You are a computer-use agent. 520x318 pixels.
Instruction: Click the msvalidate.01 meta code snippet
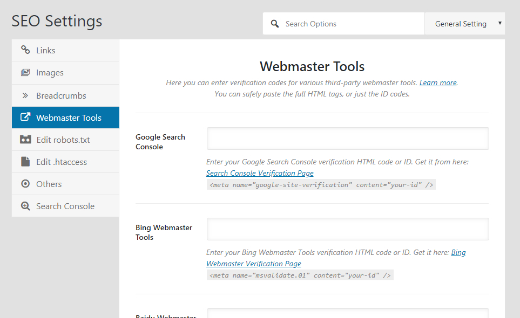pos(300,275)
